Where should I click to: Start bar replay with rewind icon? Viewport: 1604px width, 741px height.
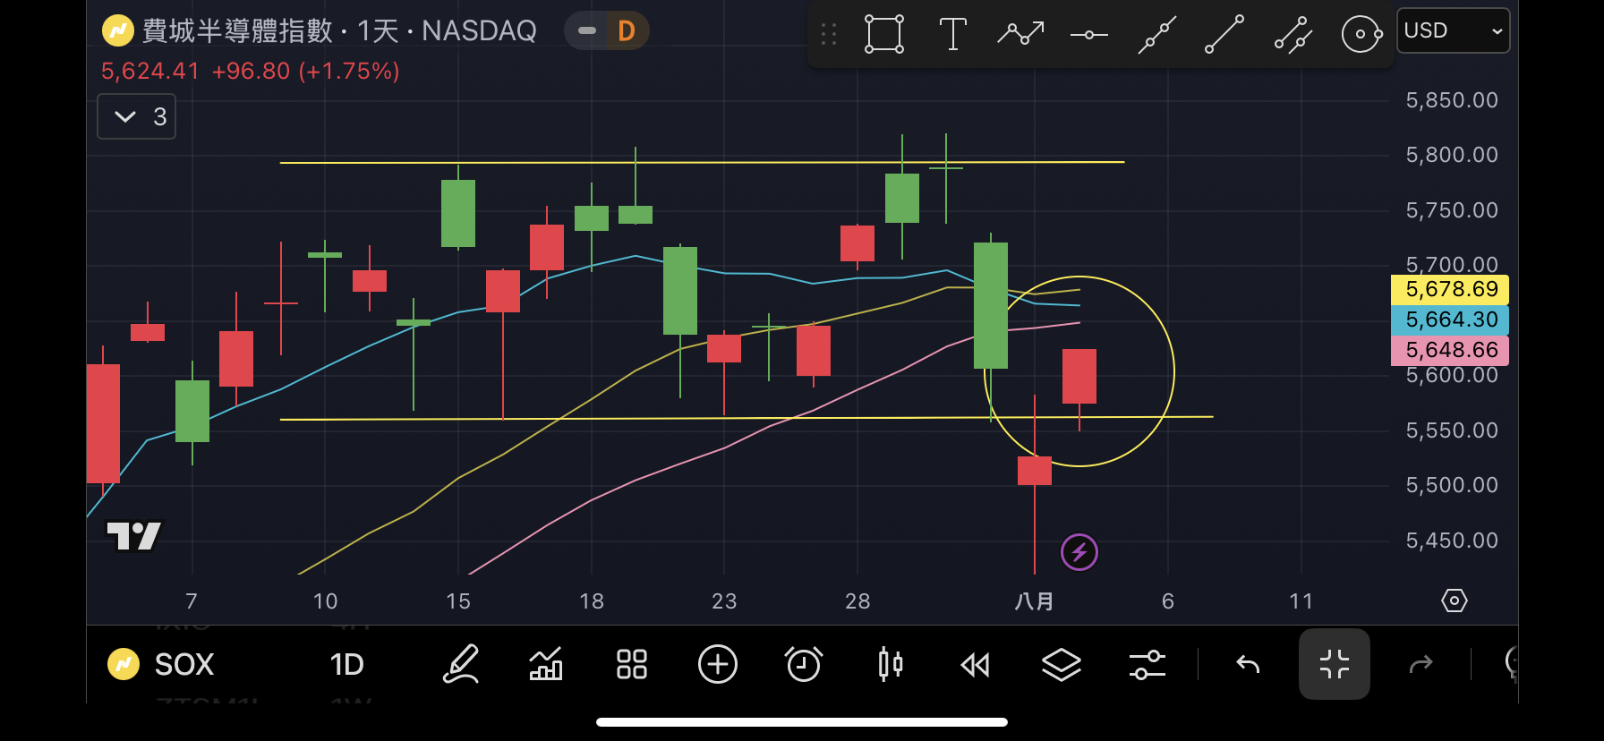[975, 664]
